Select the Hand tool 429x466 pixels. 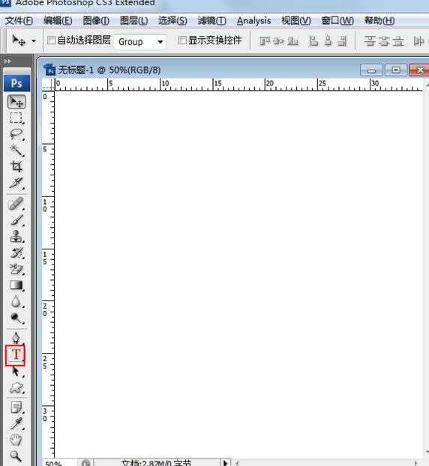[16, 440]
